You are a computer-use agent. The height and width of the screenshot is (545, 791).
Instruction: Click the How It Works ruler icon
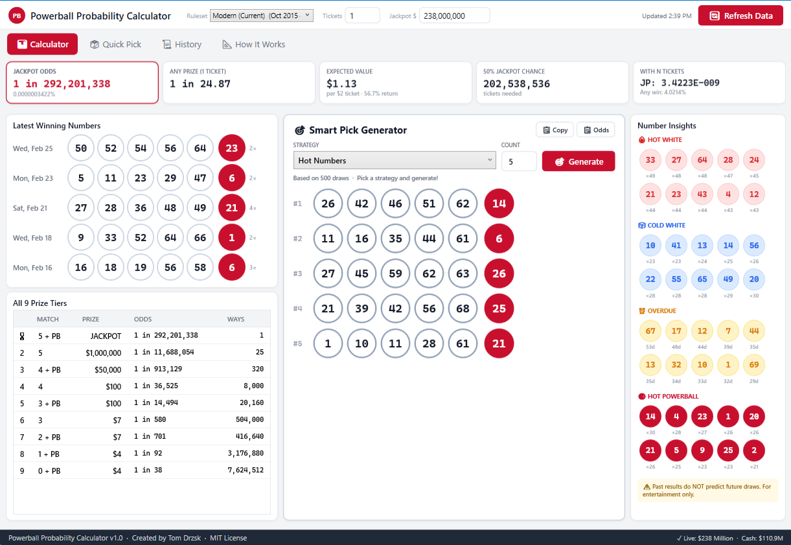227,44
